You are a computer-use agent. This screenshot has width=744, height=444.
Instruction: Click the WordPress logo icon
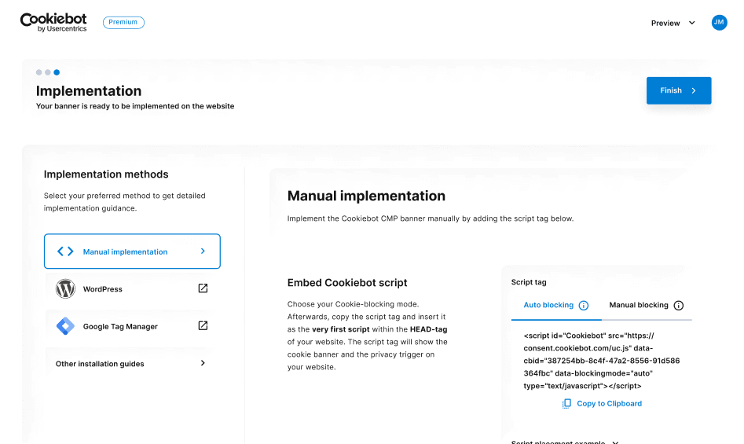pos(65,289)
